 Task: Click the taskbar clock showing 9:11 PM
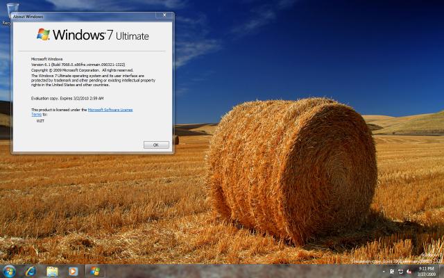(x=427, y=270)
